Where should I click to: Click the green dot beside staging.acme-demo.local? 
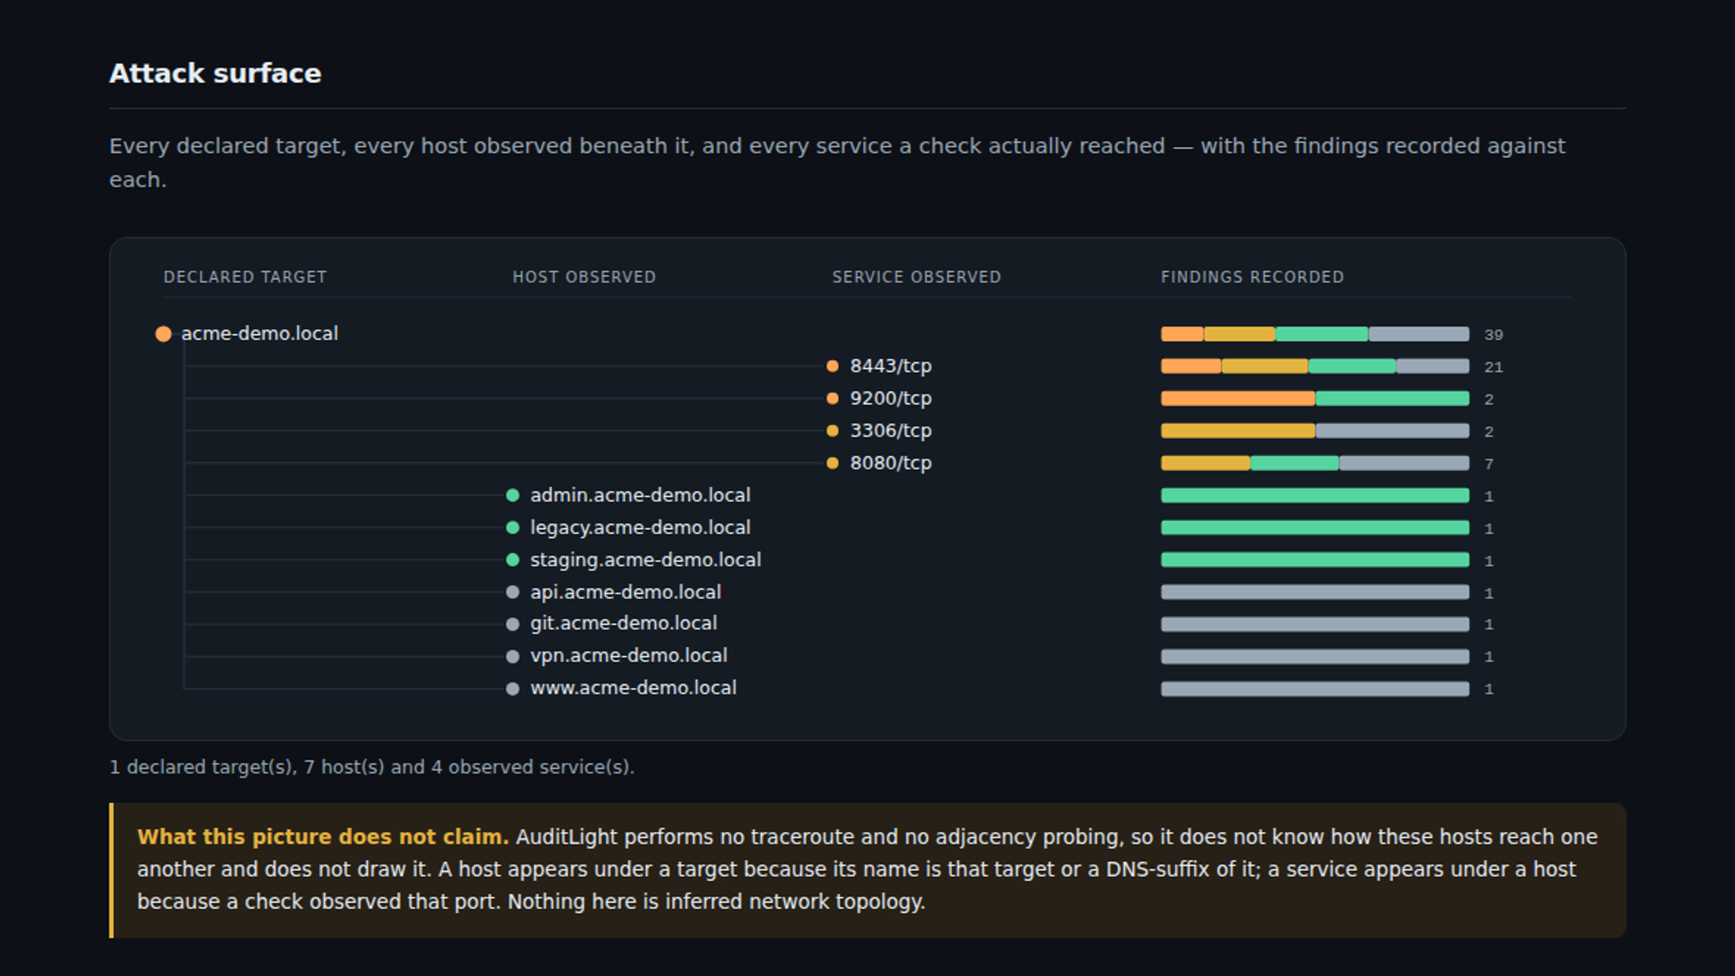513,560
